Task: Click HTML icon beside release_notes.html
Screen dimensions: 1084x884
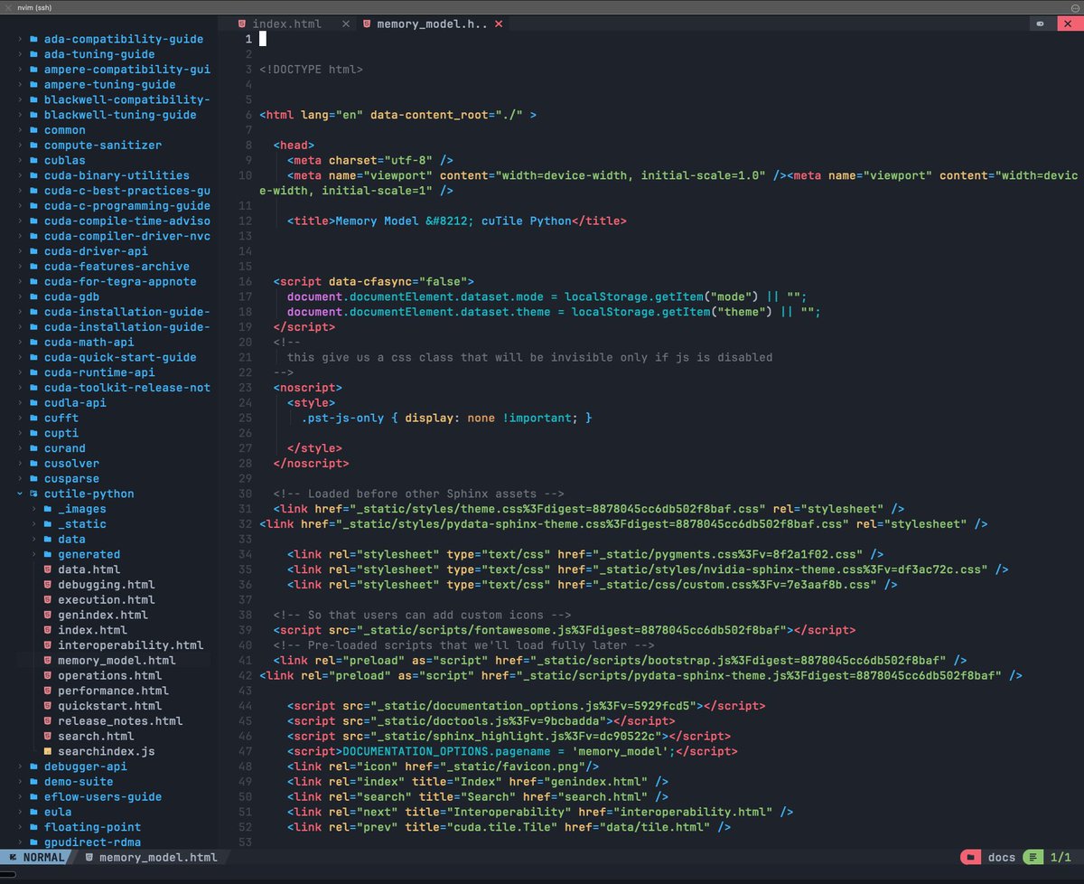Action: click(48, 720)
